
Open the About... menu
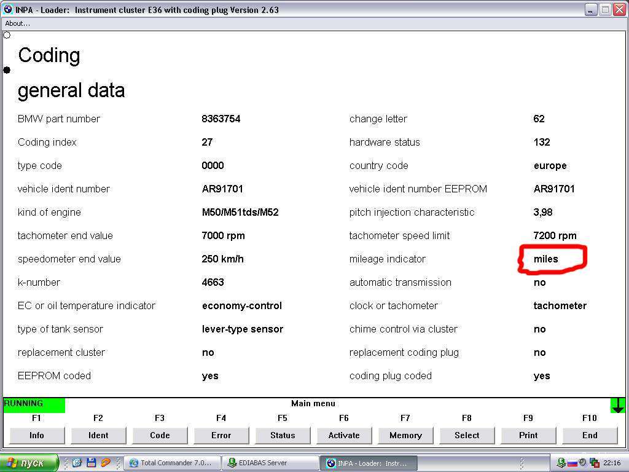click(x=17, y=23)
